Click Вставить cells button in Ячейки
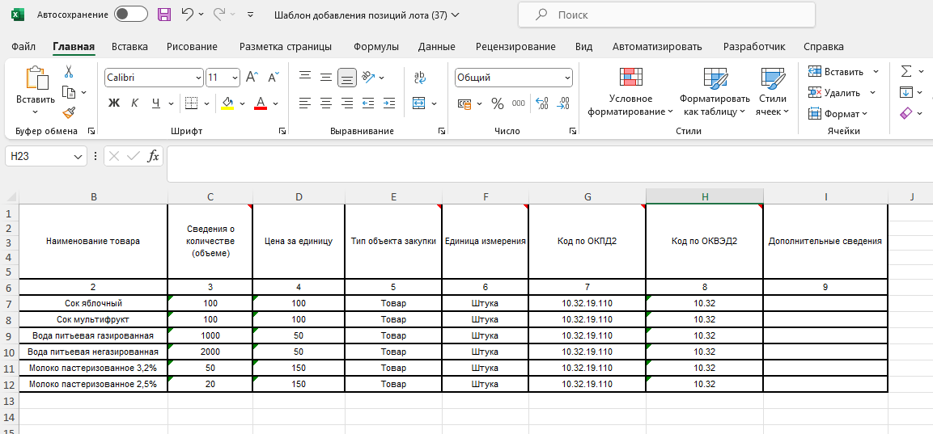Screen dimensions: 933x434 pyautogui.click(x=836, y=71)
